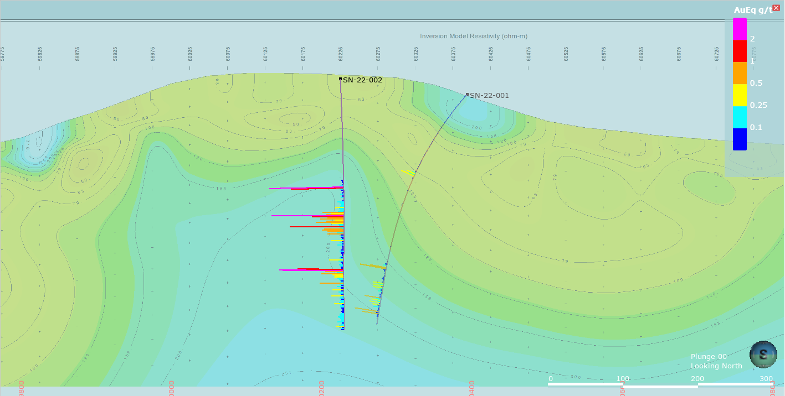Close the AuEq g/t legend

coord(776,8)
